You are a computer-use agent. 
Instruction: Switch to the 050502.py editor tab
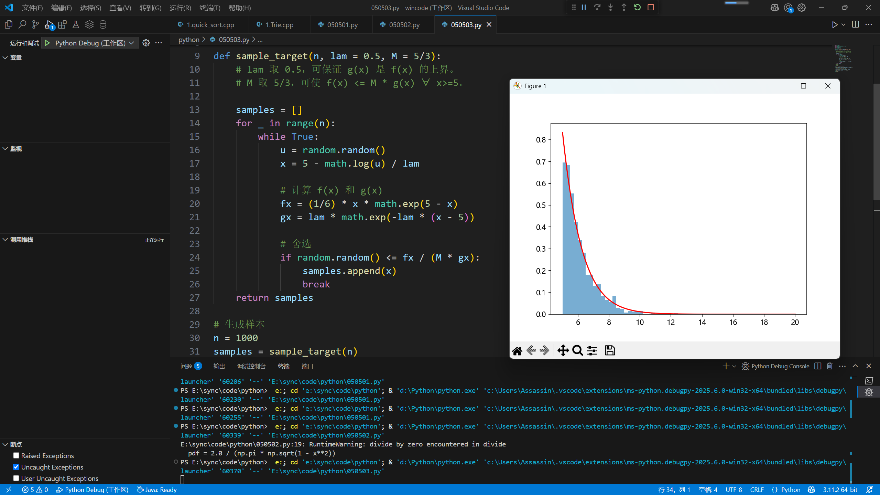point(404,25)
